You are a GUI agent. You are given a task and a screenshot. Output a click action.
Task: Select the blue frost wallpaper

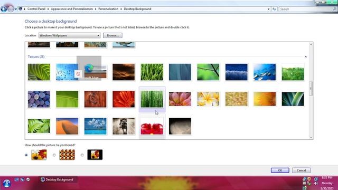[x=237, y=72]
